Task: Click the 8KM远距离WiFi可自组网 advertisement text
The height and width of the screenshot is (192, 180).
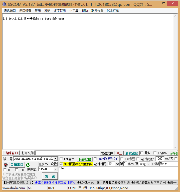Action: [148, 182]
